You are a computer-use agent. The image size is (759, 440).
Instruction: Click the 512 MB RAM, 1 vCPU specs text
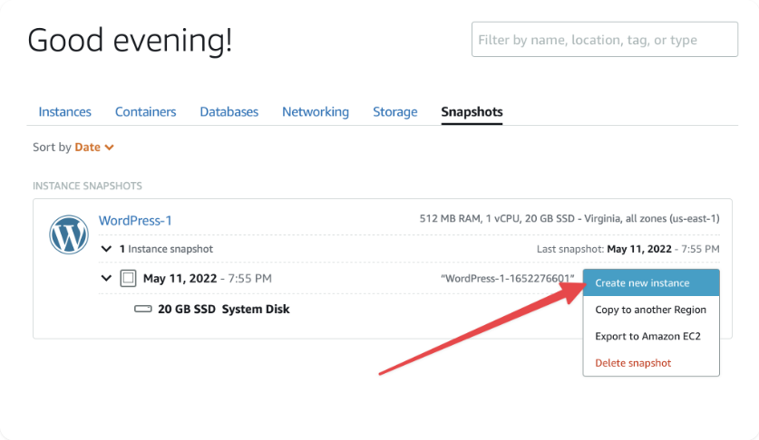pyautogui.click(x=569, y=218)
